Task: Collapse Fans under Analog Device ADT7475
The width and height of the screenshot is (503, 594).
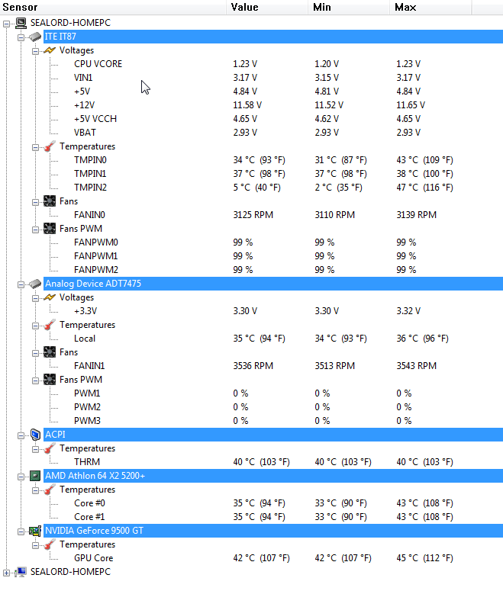Action: point(35,353)
